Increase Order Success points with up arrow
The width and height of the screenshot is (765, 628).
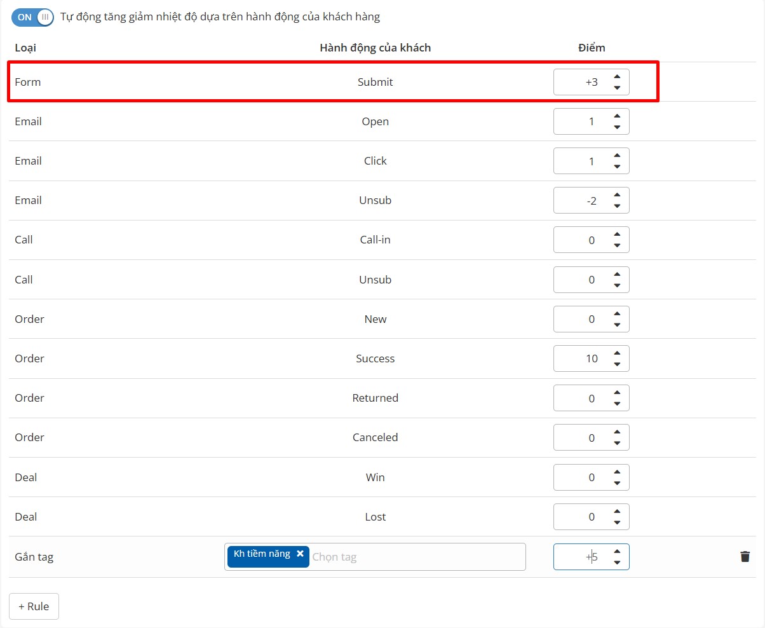[x=616, y=353]
